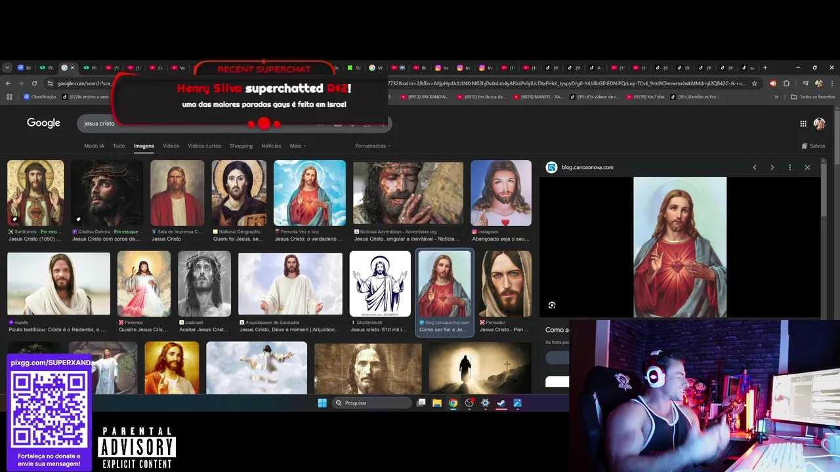The image size is (840, 472).
Task: Open site information icon in address bar
Action: pyautogui.click(x=50, y=83)
